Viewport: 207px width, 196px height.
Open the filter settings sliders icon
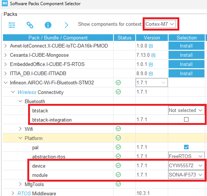coord(12,25)
